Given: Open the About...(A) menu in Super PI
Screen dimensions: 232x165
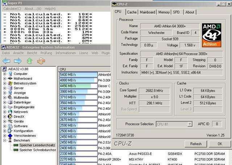Looking at the screenshot, I should [x=33, y=9].
